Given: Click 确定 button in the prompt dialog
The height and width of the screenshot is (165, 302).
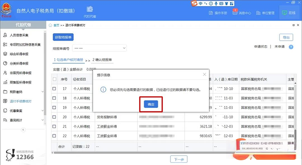Looking at the screenshot, I should tap(151, 104).
